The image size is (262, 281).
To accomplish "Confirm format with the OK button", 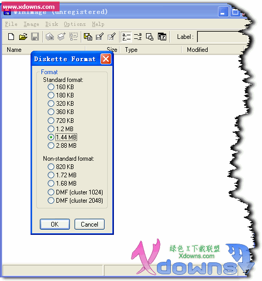I will pyautogui.click(x=55, y=224).
